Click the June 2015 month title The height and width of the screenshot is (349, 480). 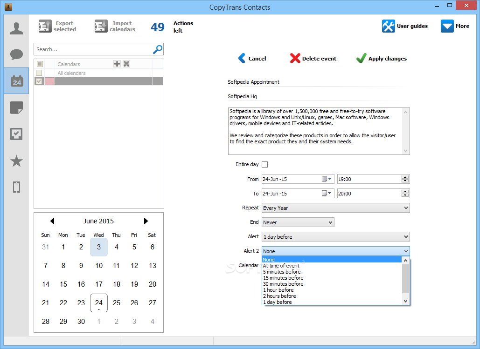tap(98, 221)
